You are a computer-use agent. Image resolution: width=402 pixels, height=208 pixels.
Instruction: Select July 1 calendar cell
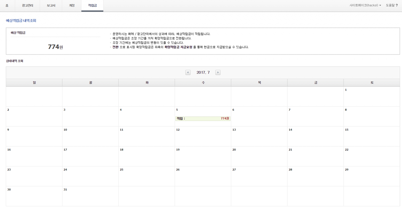371,97
